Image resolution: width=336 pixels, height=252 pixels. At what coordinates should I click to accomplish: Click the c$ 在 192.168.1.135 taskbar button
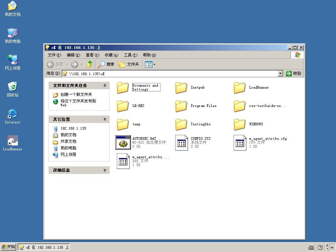point(44,247)
